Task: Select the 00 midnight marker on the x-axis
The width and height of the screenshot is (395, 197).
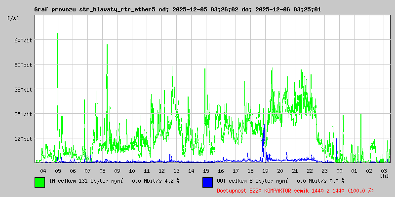Action: coord(339,170)
